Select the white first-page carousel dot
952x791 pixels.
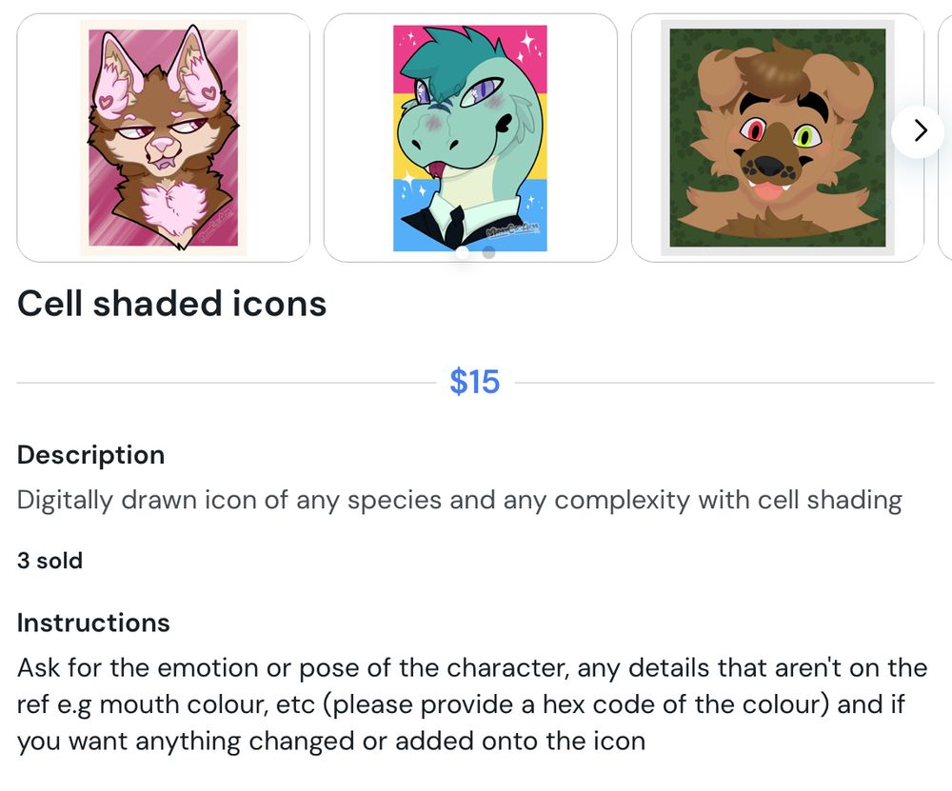click(x=464, y=252)
